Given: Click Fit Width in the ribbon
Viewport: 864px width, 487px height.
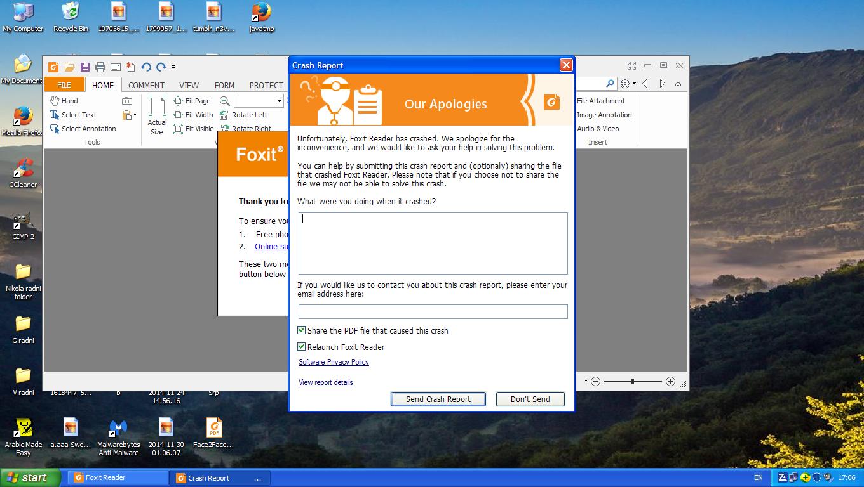Looking at the screenshot, I should pyautogui.click(x=193, y=115).
